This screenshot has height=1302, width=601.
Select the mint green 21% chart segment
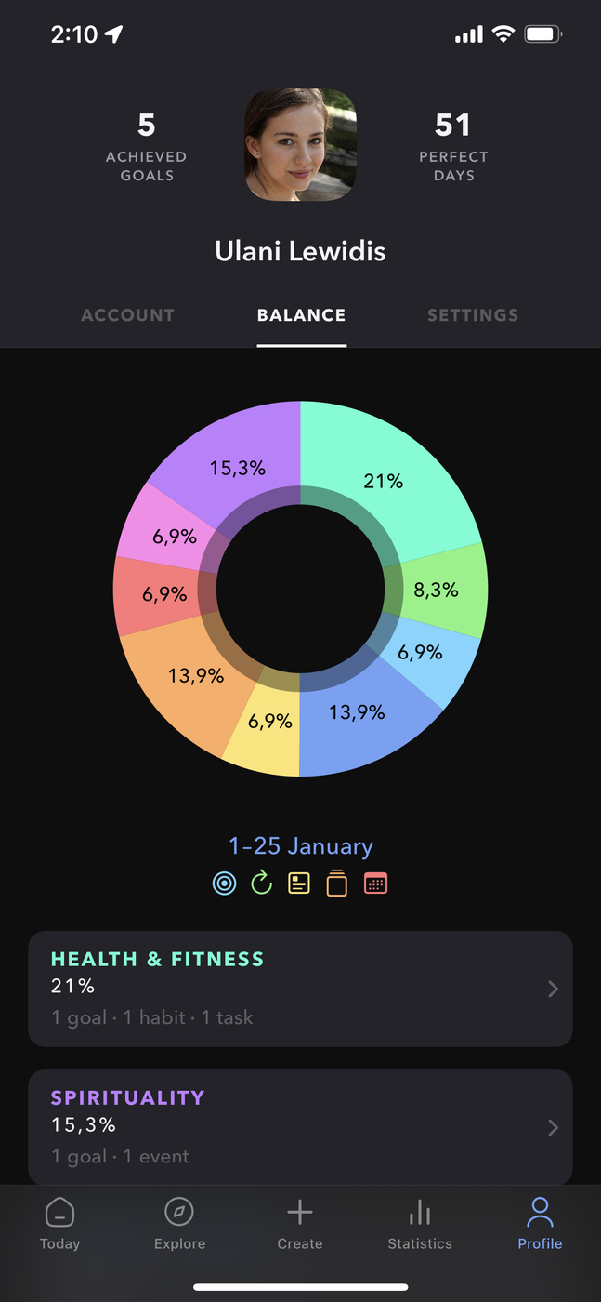pos(385,474)
